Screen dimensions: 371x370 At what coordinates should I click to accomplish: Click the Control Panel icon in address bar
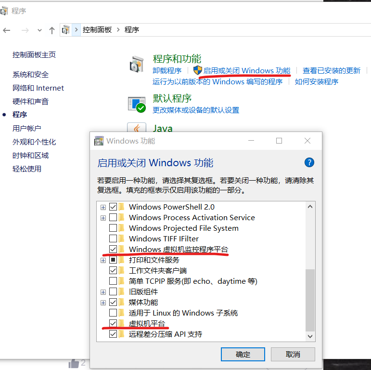[x=66, y=29]
